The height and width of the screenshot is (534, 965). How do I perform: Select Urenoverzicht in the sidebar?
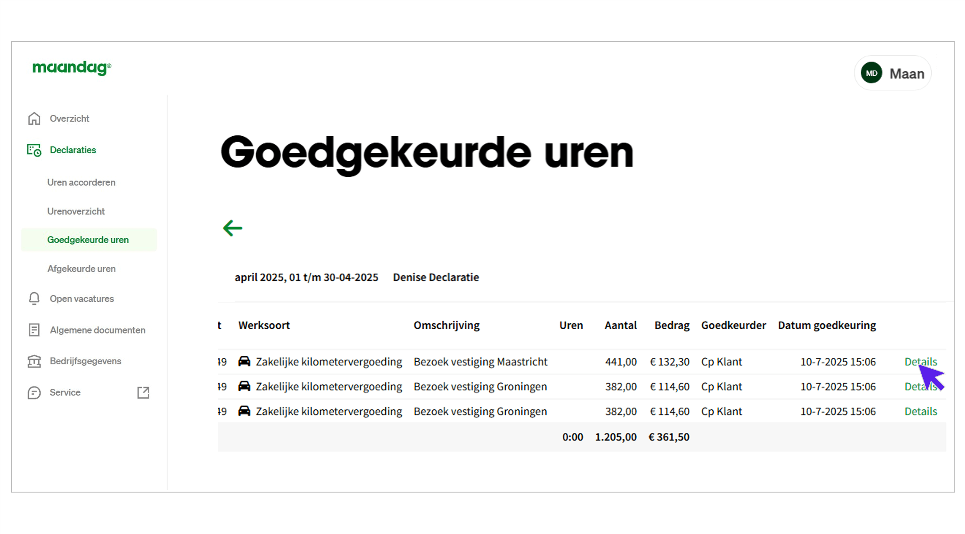76,211
